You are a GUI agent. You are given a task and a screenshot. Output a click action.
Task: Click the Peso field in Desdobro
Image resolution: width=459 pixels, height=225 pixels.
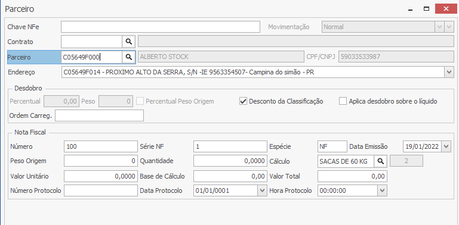[116, 101]
